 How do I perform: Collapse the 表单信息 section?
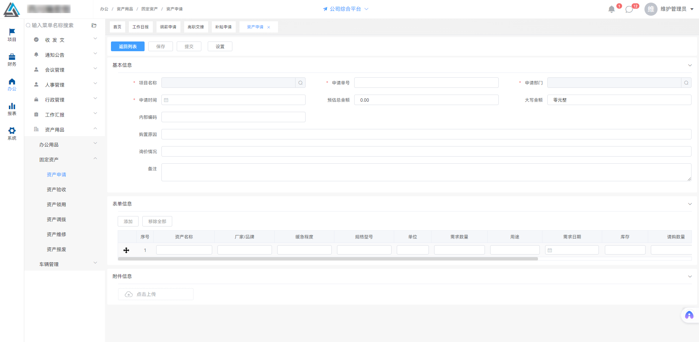(x=690, y=204)
